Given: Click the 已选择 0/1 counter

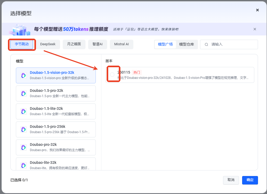Looking at the screenshot, I should tap(19, 180).
